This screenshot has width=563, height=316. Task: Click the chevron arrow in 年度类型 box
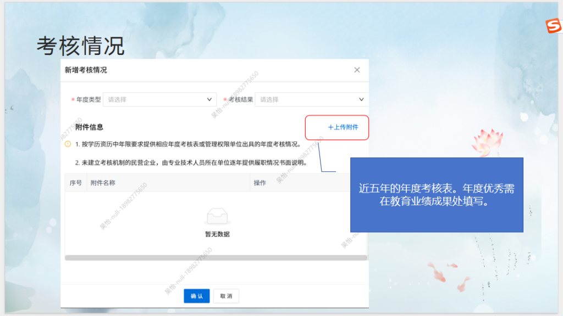point(209,99)
